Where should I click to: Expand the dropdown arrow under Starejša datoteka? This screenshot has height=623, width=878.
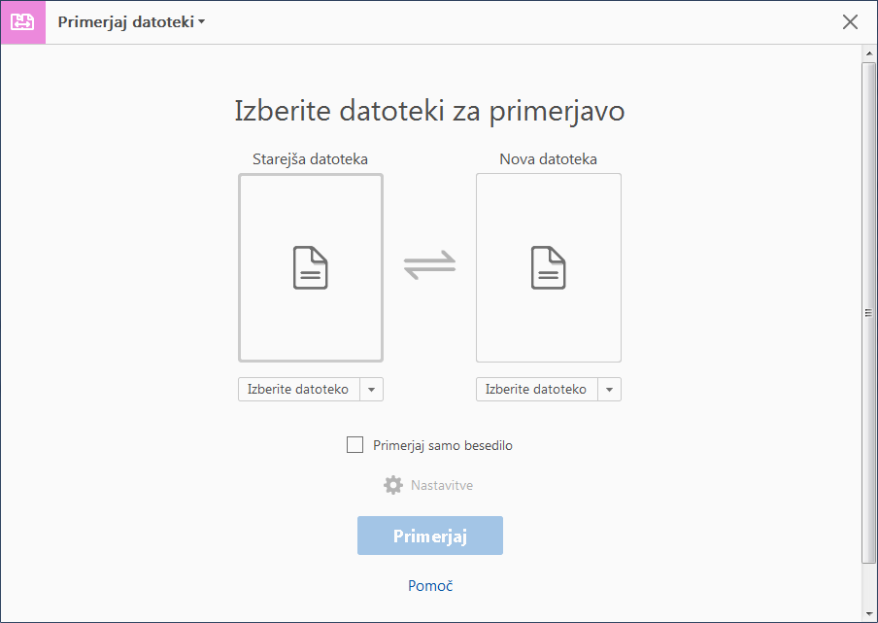pyautogui.click(x=372, y=390)
